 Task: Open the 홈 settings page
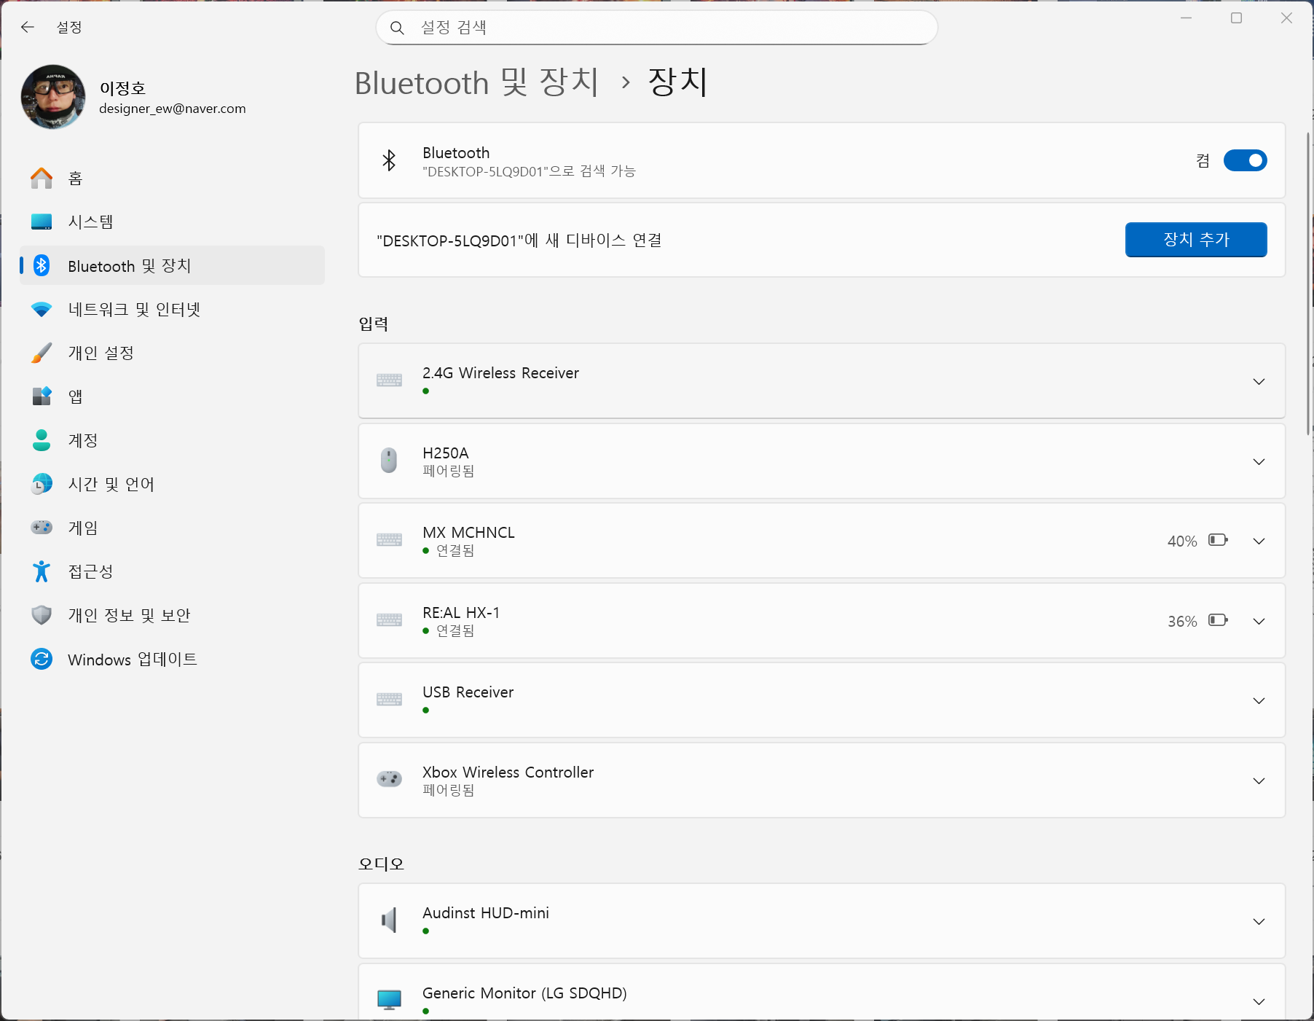[x=173, y=178]
